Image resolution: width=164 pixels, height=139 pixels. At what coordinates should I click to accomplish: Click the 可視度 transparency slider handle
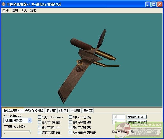pos(30,131)
